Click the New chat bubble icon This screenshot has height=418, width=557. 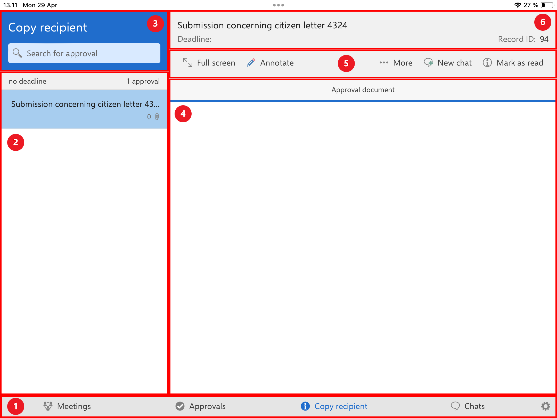click(x=428, y=63)
